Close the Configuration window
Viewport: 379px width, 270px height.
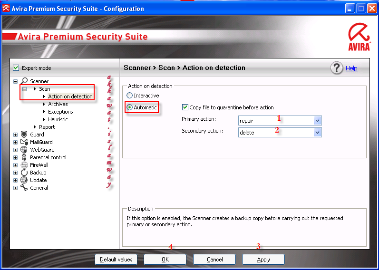click(372, 9)
